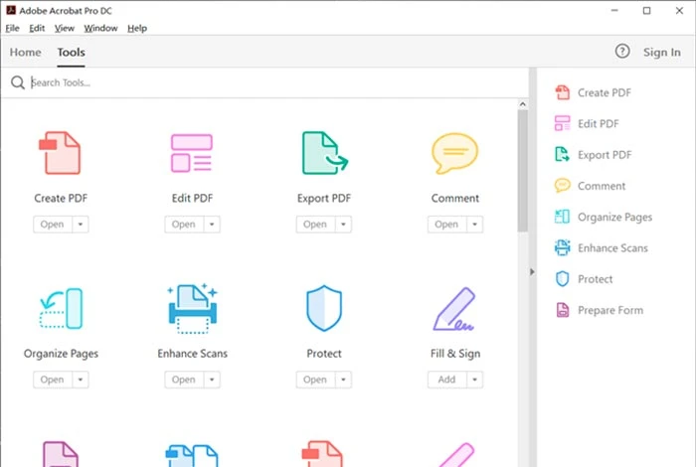Click the Organize Pages tool icon in grid
The image size is (696, 467).
(x=62, y=308)
